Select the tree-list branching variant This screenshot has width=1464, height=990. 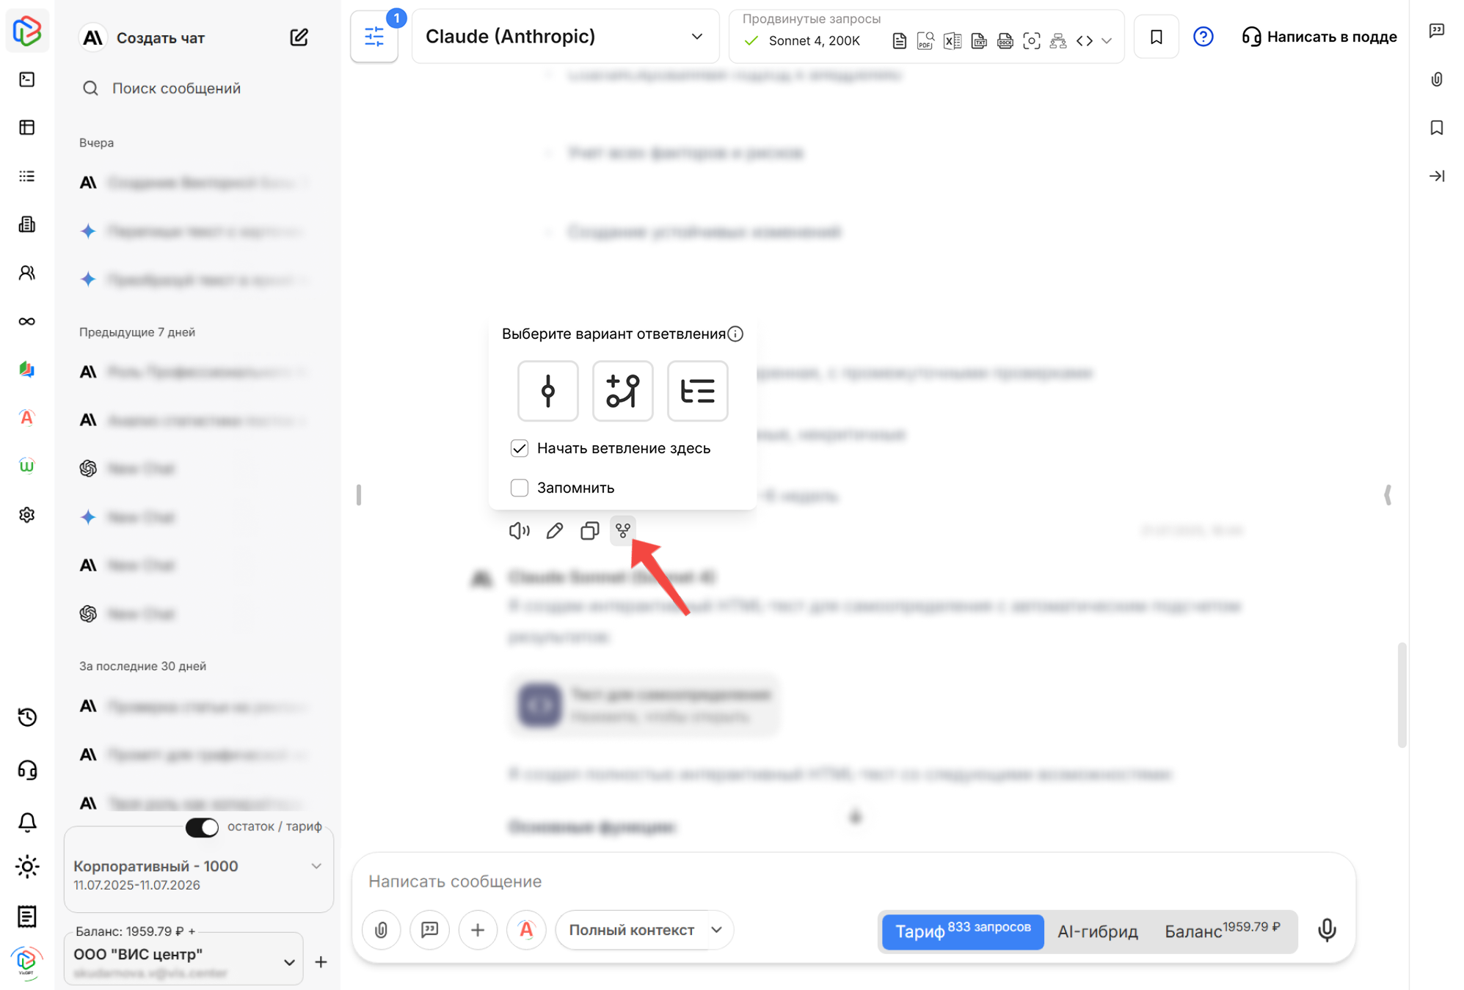click(x=697, y=391)
